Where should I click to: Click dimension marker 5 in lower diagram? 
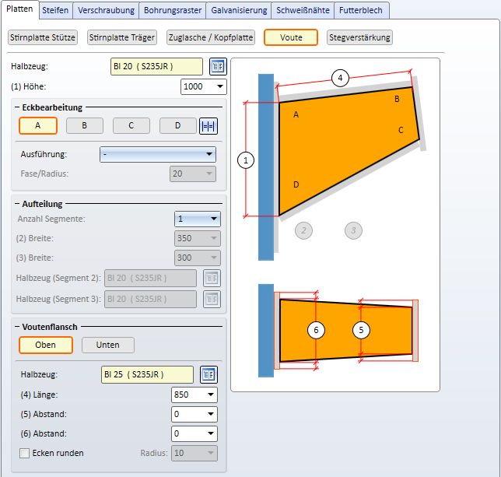pyautogui.click(x=361, y=330)
